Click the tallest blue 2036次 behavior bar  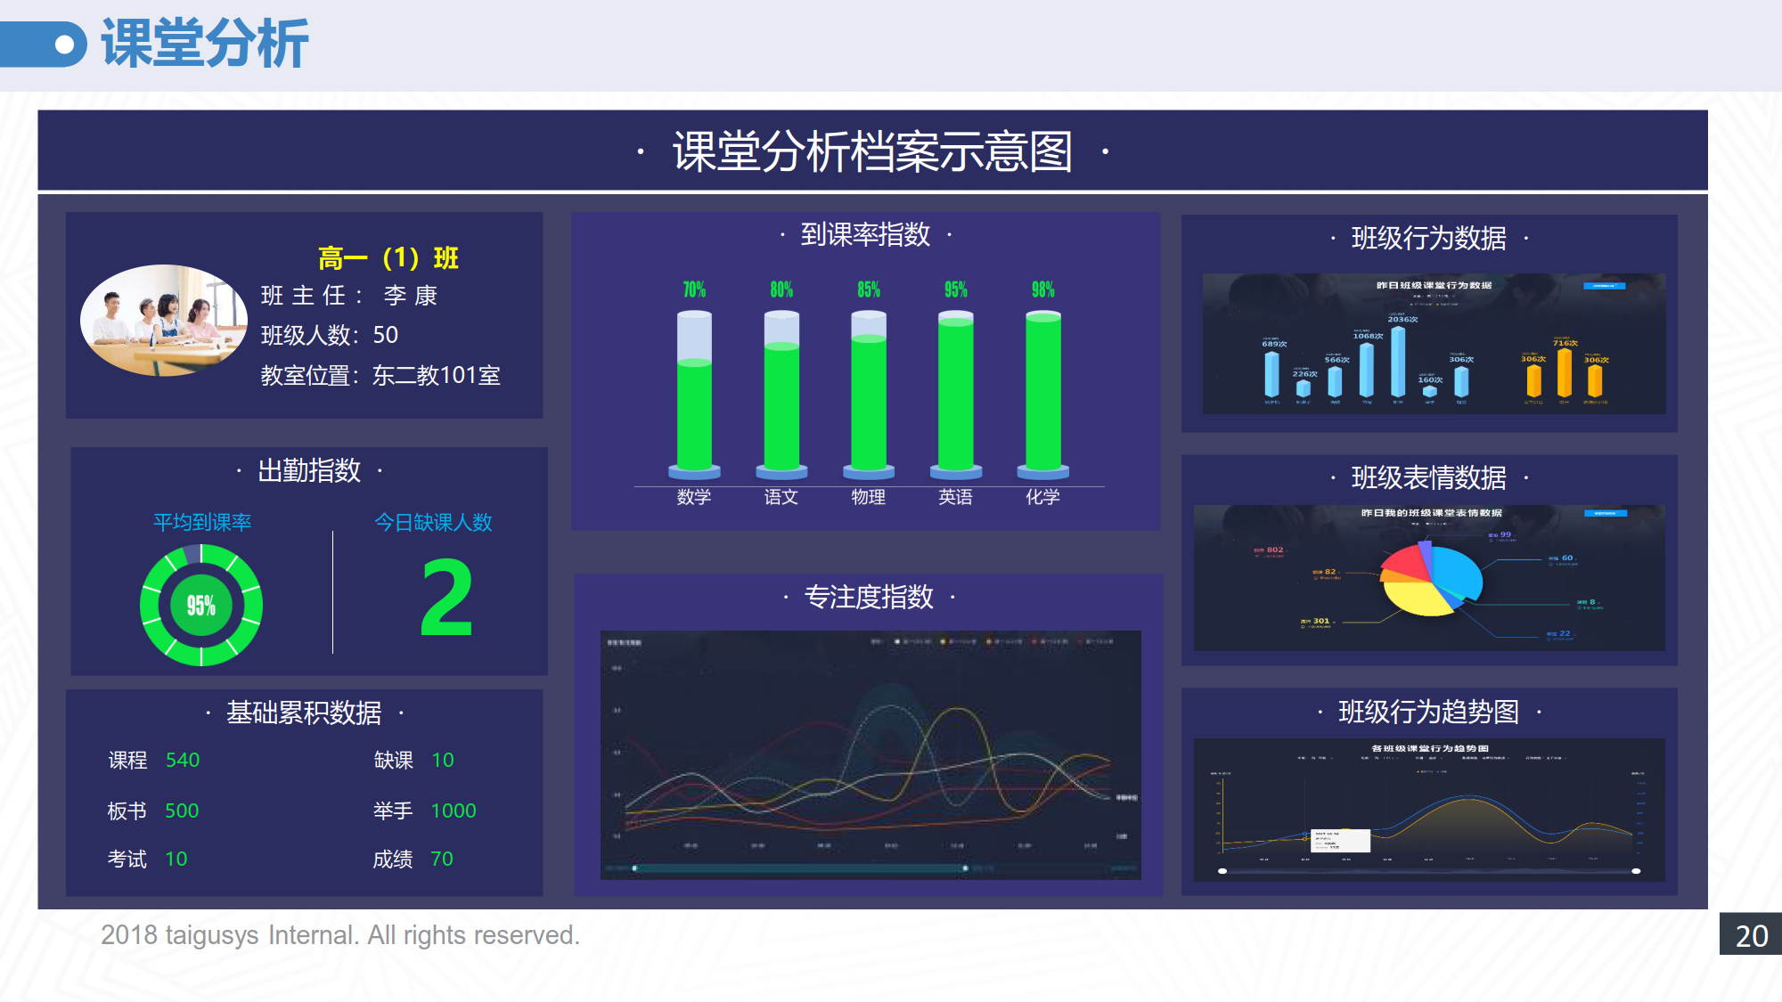[x=1398, y=361]
